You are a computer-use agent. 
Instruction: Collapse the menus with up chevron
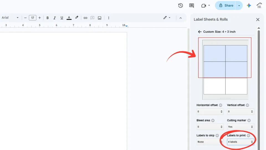(180, 18)
